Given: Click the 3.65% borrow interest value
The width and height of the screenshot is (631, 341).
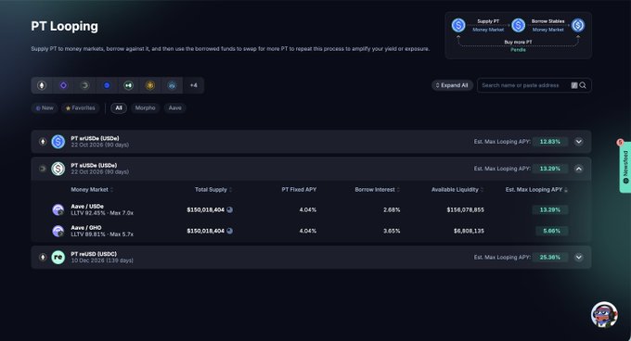Looking at the screenshot, I should click(x=392, y=231).
